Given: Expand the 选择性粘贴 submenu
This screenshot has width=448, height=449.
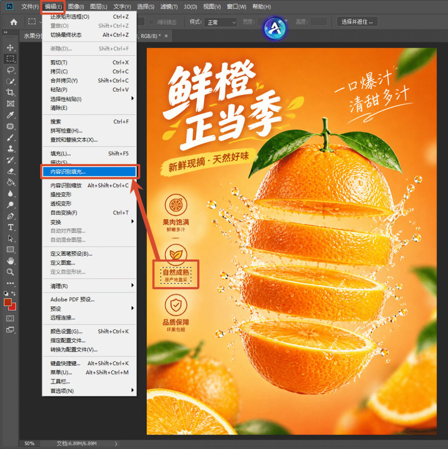Looking at the screenshot, I should coord(89,99).
